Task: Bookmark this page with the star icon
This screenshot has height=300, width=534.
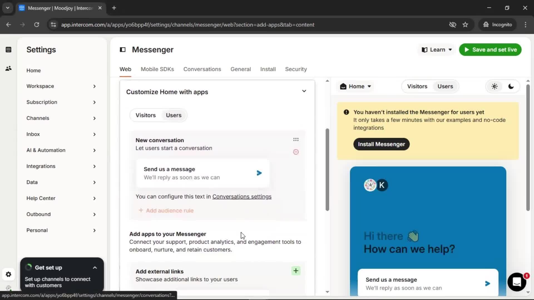Action: [465, 25]
